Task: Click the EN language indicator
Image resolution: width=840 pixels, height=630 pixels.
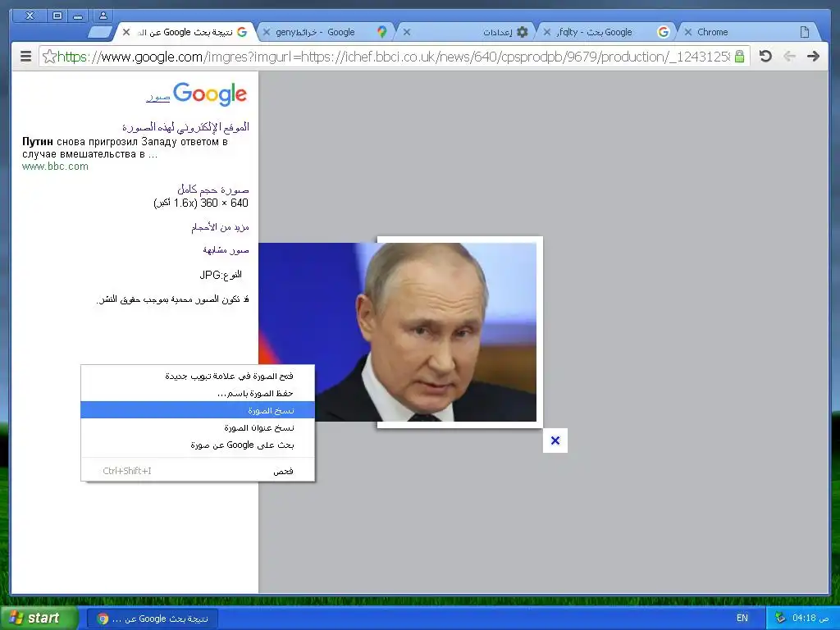Action: [x=742, y=619]
